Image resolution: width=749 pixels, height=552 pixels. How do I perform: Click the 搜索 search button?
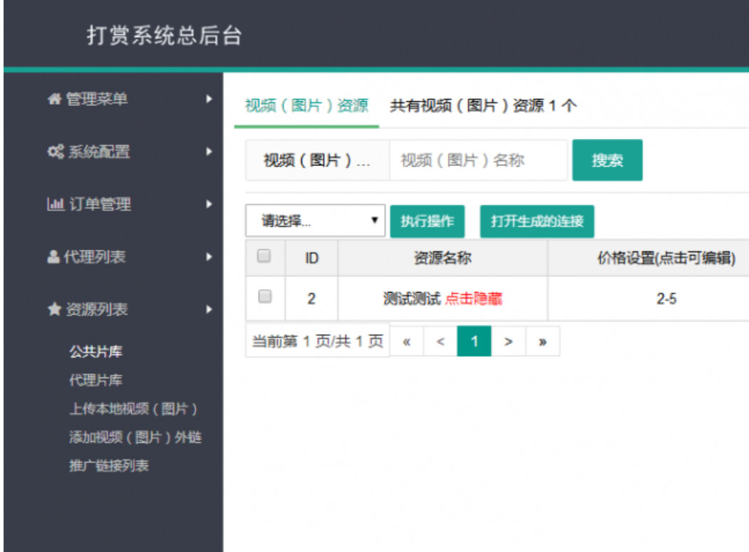coord(606,160)
